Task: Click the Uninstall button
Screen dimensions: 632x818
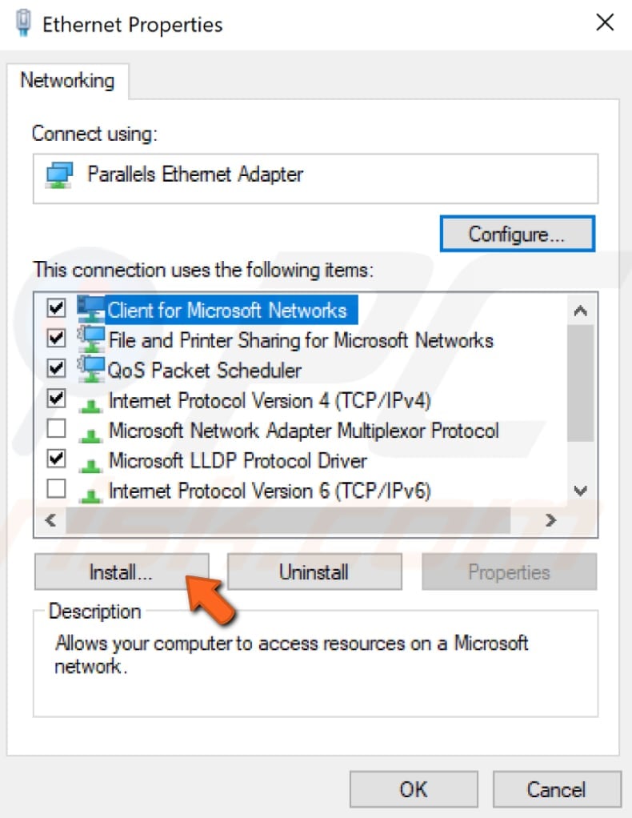Action: tap(314, 571)
